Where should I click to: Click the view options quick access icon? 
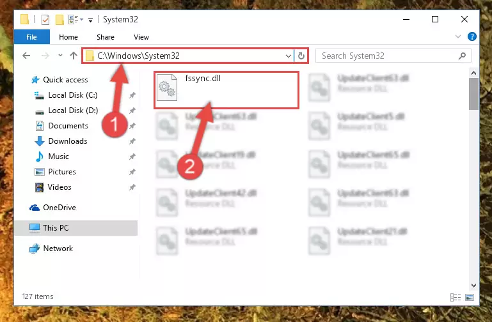click(x=74, y=19)
